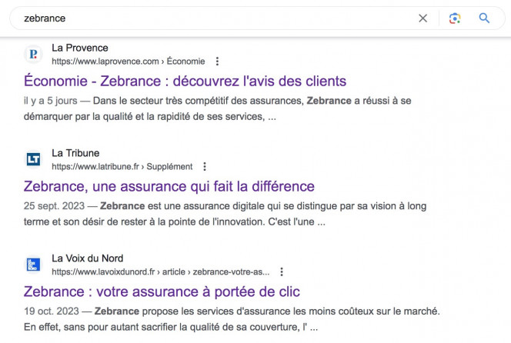This screenshot has height=343, width=511.
Task: Click the La Tribune LT favicon
Action: point(33,159)
